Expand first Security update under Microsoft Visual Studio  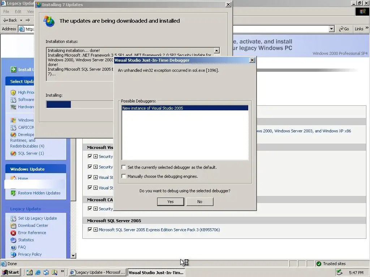[95, 157]
